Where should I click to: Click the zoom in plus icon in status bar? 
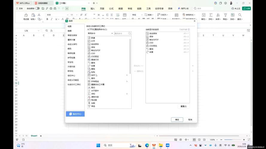tap(244, 140)
